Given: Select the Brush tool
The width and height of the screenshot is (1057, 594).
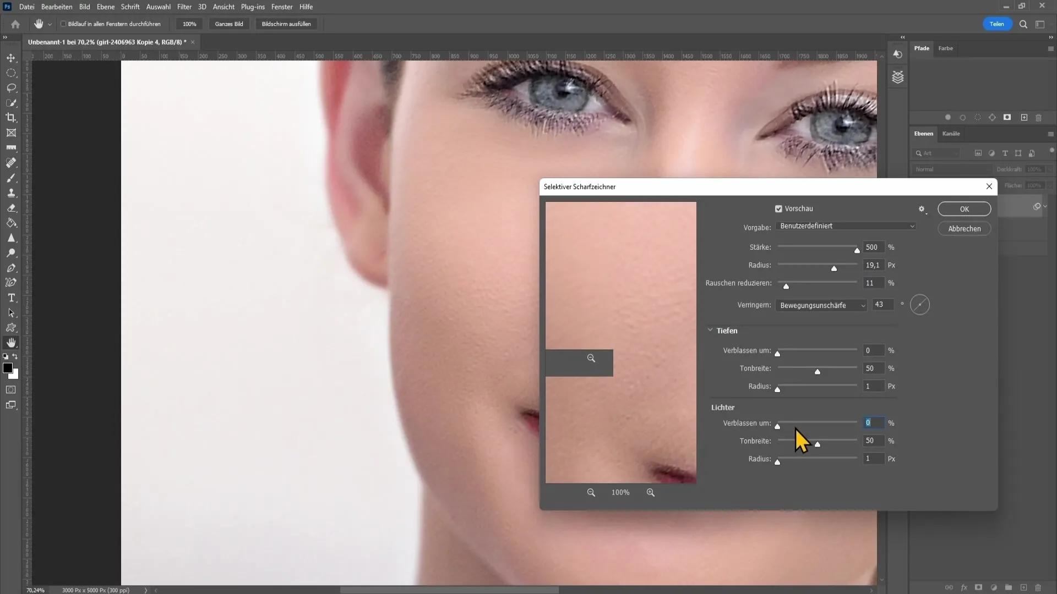Looking at the screenshot, I should (x=11, y=178).
